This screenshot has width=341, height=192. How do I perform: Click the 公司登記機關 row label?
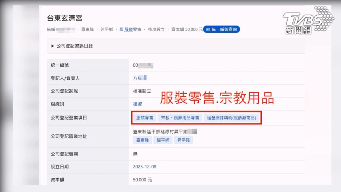pos(64,154)
